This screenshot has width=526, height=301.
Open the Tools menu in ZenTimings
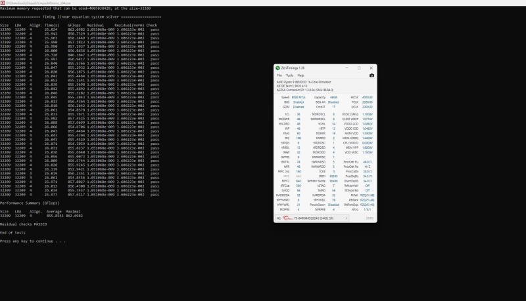pos(289,75)
